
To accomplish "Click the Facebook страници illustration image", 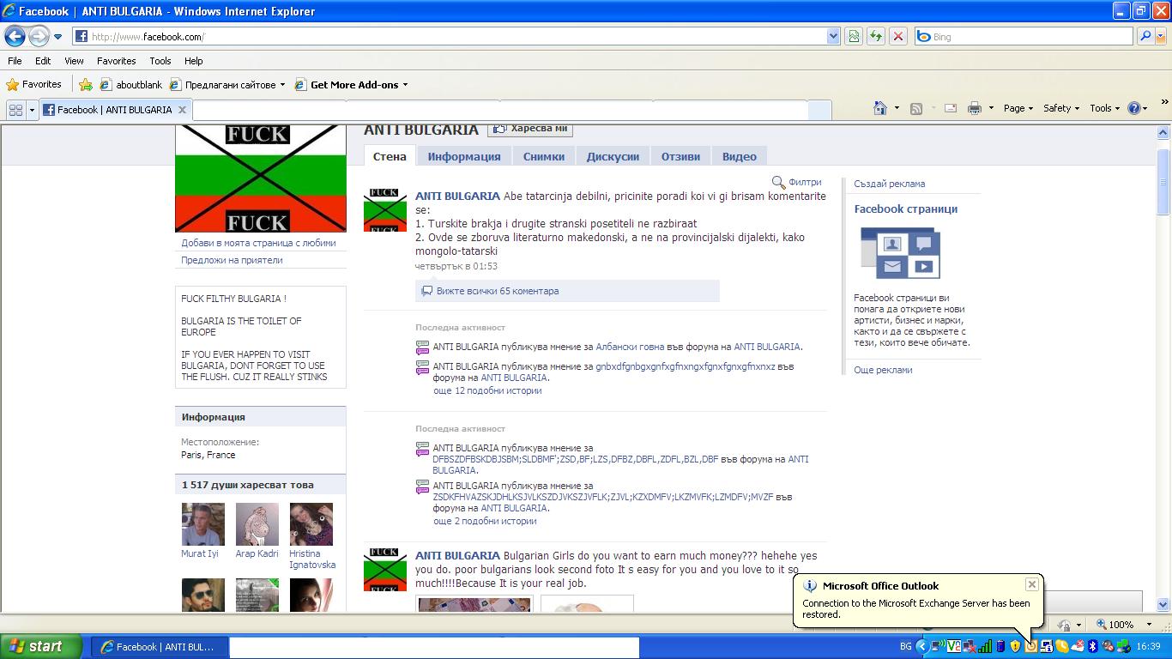I will point(900,253).
